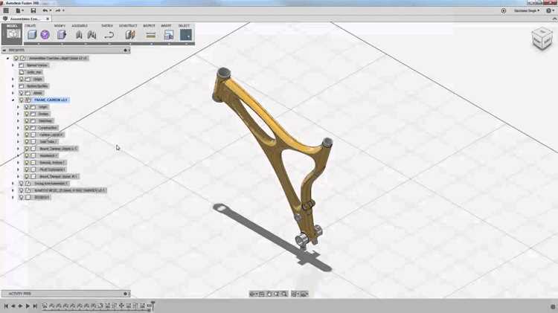The width and height of the screenshot is (558, 313).
Task: Open the SKETCH menu
Action: [x=106, y=25]
